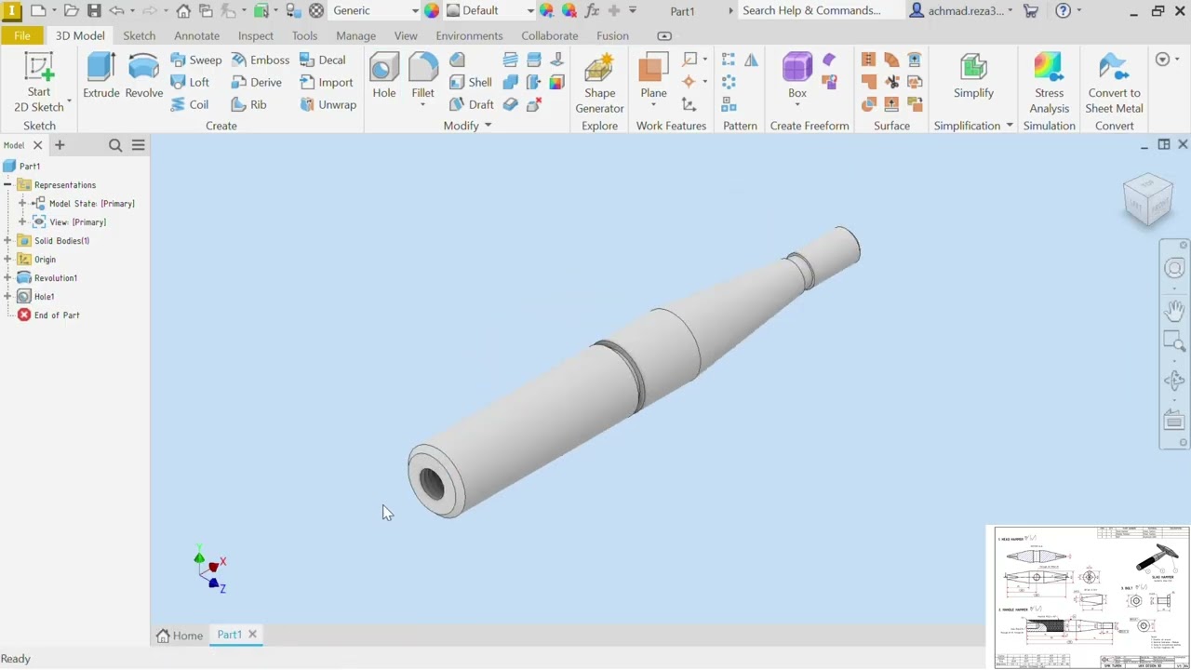Select the Rib tool
This screenshot has width=1191, height=670.
[x=248, y=104]
